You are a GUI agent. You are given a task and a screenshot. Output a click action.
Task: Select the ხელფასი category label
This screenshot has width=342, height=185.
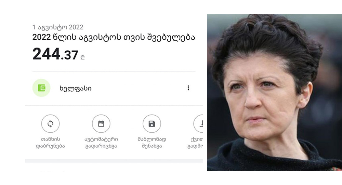tap(76, 88)
